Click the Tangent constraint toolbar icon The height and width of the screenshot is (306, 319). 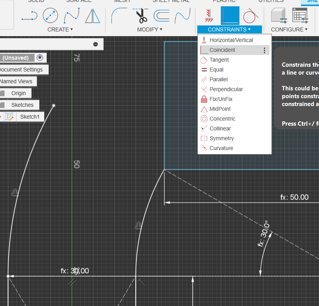coord(251,16)
